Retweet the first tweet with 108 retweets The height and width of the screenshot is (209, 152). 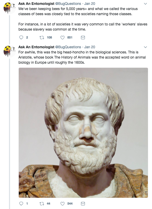[x=42, y=37]
